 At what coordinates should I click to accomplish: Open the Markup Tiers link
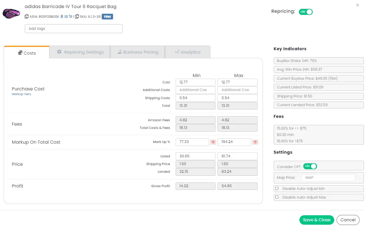coord(21,94)
